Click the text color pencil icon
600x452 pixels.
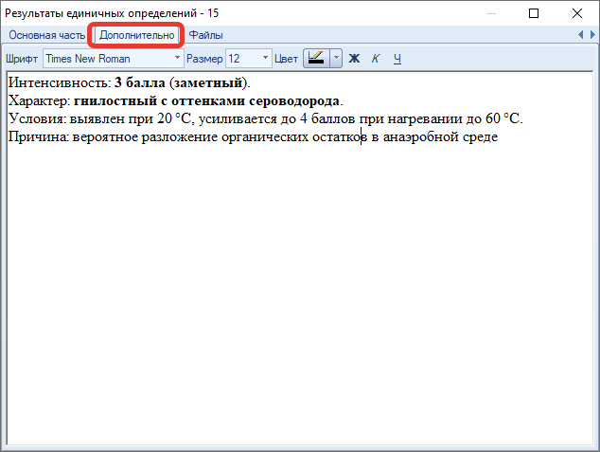[316, 59]
